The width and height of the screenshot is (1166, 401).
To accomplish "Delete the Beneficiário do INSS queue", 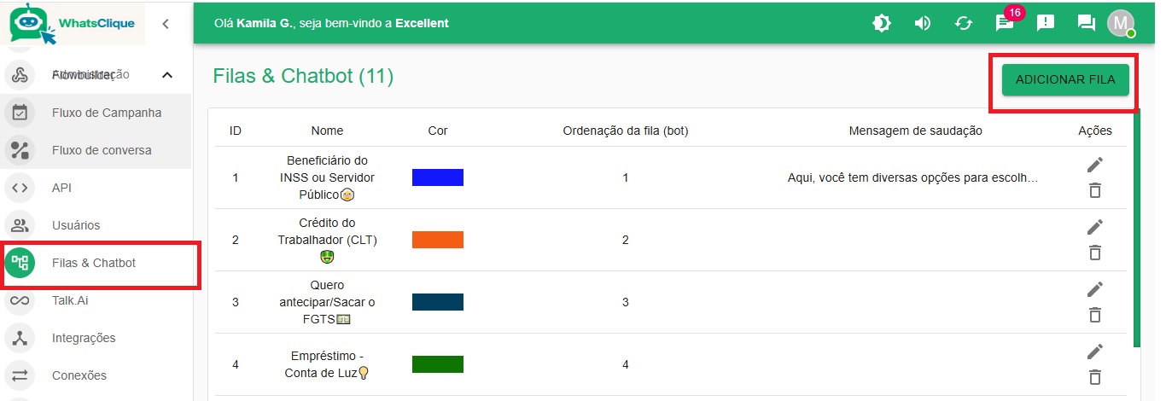I will point(1095,190).
